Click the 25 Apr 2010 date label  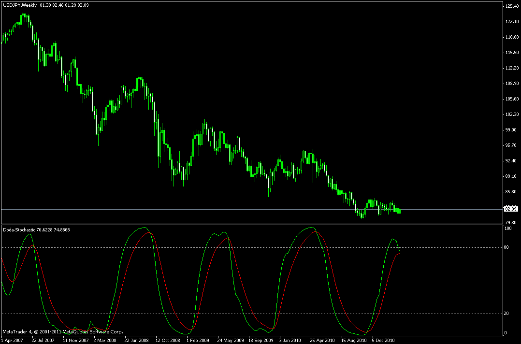[323, 340]
